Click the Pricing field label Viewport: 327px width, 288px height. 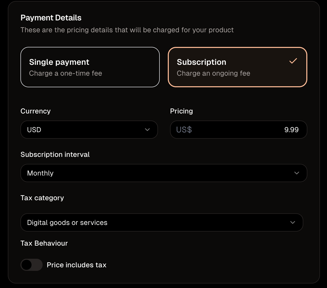pos(181,111)
